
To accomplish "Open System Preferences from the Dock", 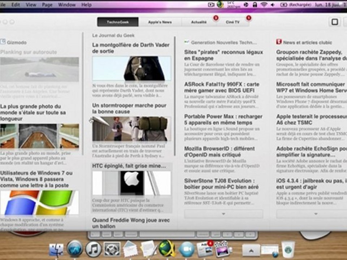I will (112, 249).
